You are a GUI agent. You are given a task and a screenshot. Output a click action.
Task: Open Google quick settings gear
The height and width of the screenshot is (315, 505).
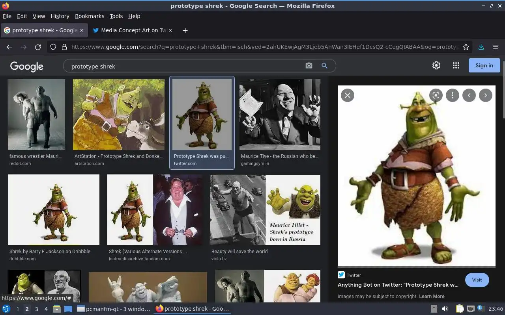click(x=436, y=65)
